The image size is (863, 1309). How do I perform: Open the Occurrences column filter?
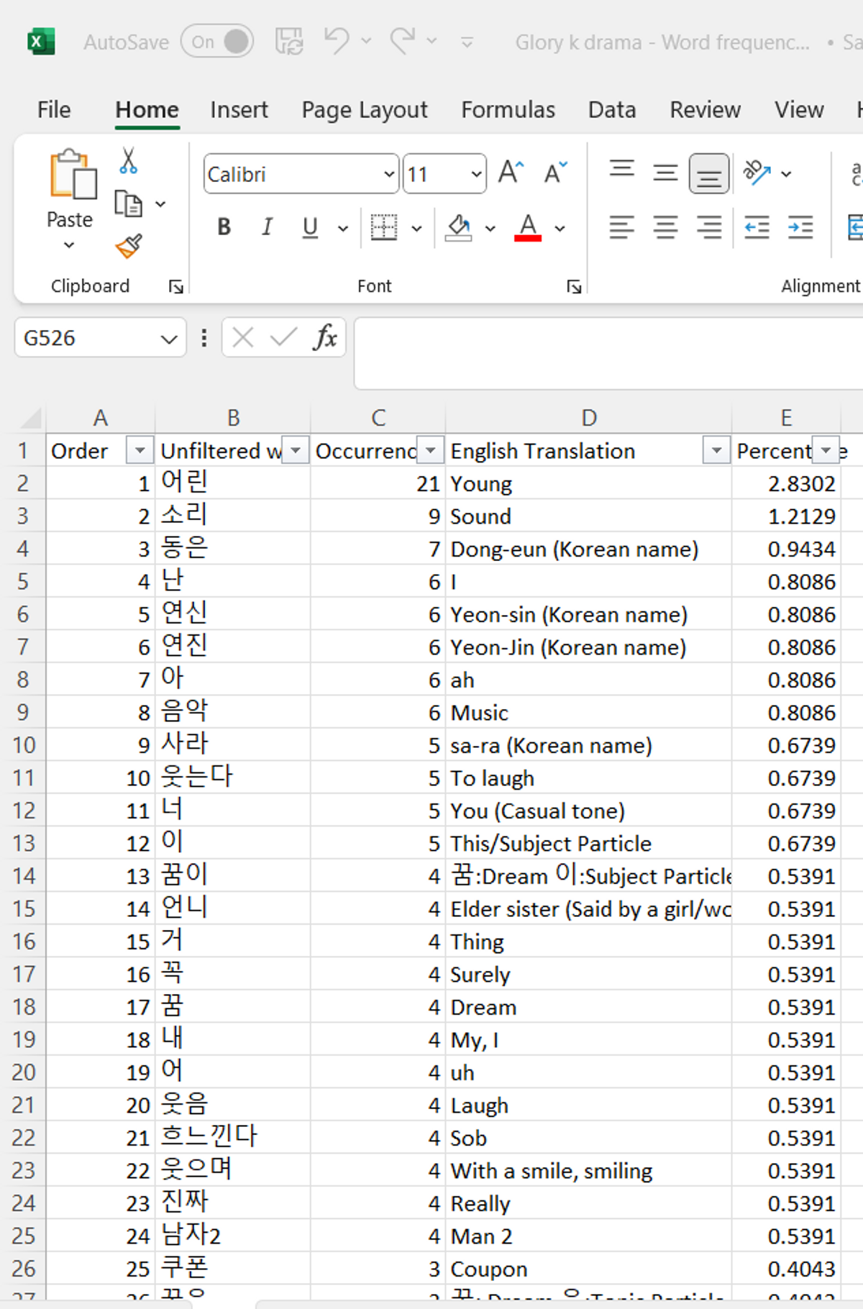pyautogui.click(x=430, y=451)
